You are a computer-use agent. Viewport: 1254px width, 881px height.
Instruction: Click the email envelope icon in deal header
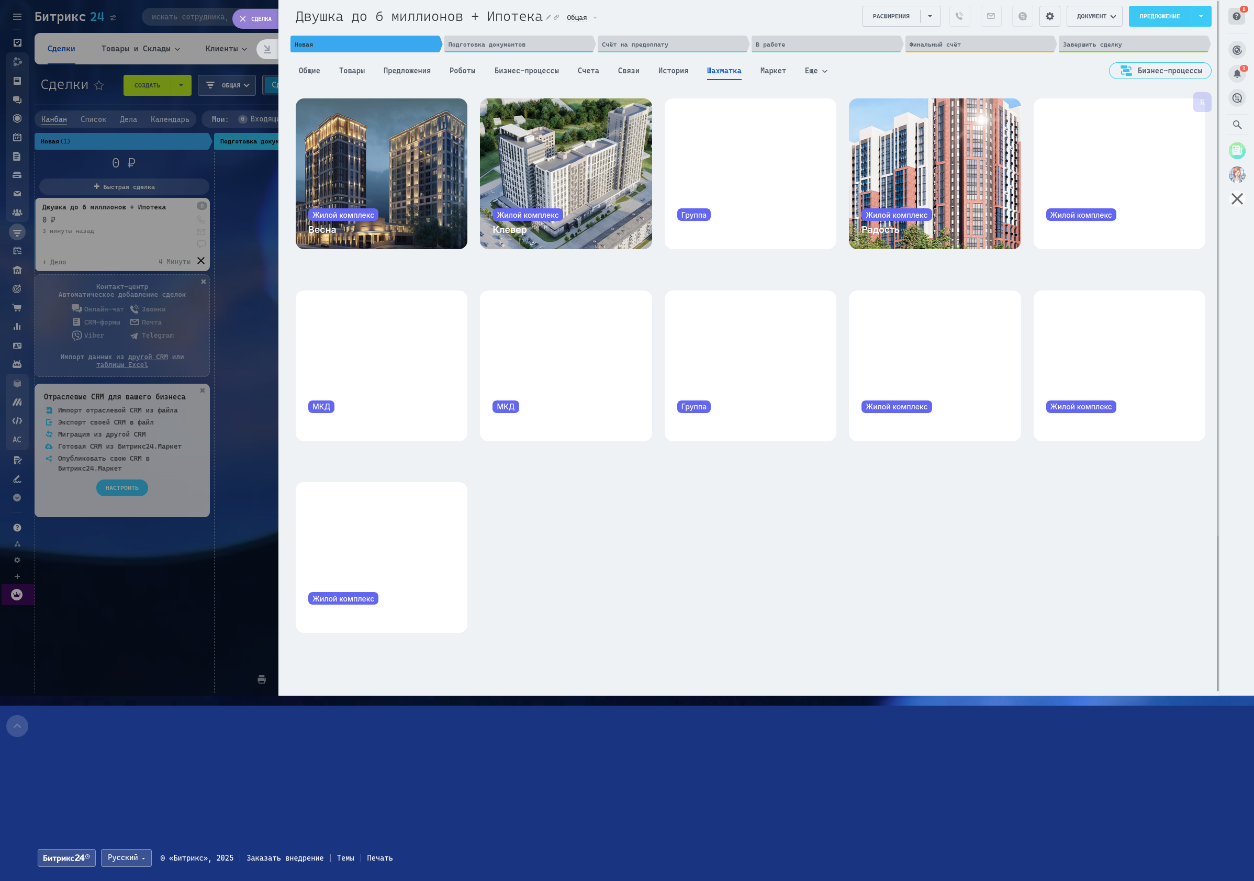(991, 16)
